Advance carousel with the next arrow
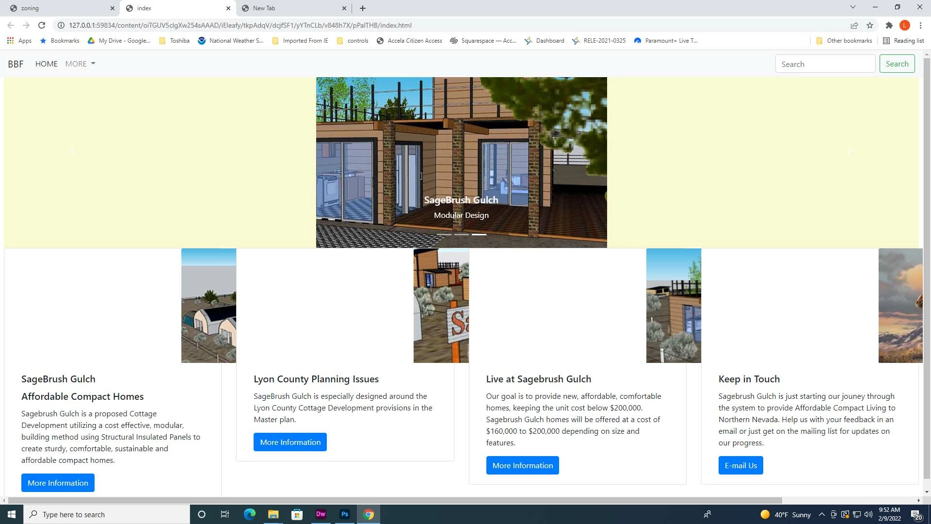 pyautogui.click(x=850, y=151)
